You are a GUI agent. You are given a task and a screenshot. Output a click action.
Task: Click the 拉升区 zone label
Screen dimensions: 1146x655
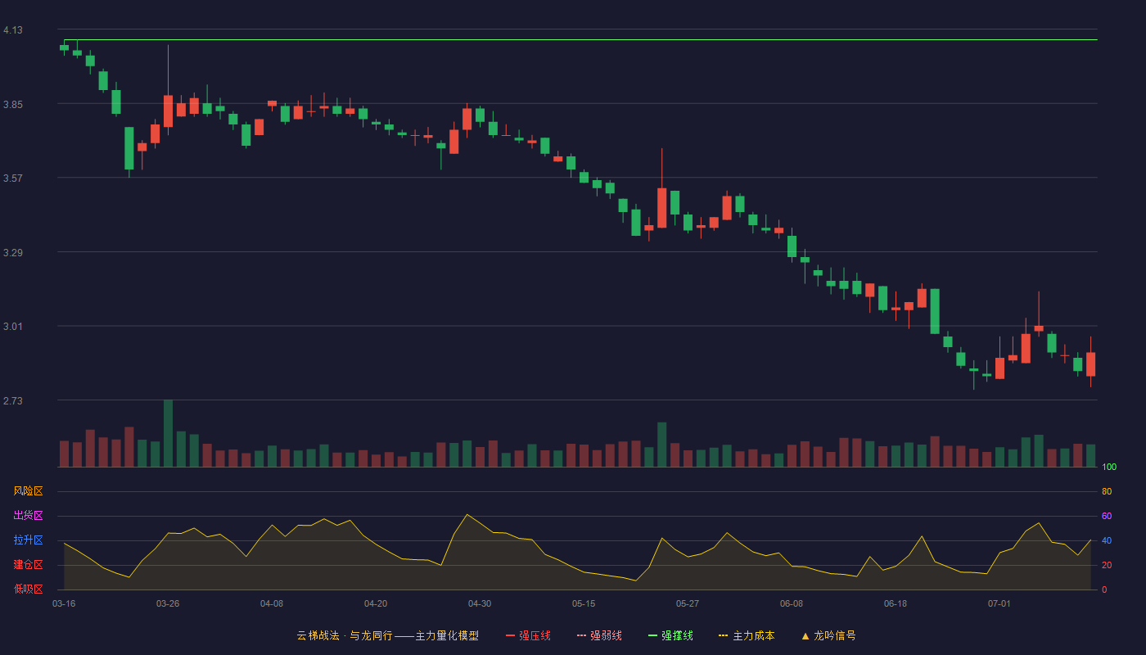coord(28,540)
